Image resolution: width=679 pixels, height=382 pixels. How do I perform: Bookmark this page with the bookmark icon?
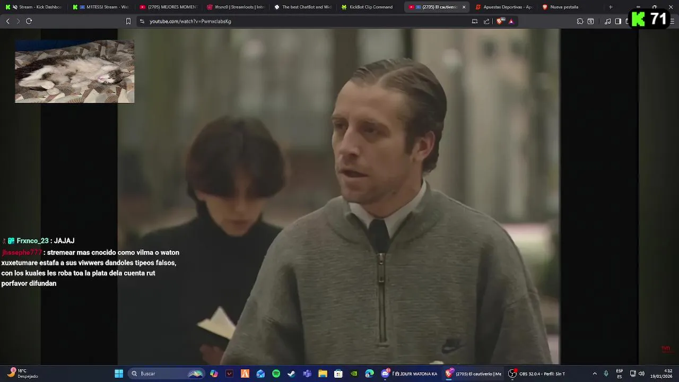(x=128, y=21)
